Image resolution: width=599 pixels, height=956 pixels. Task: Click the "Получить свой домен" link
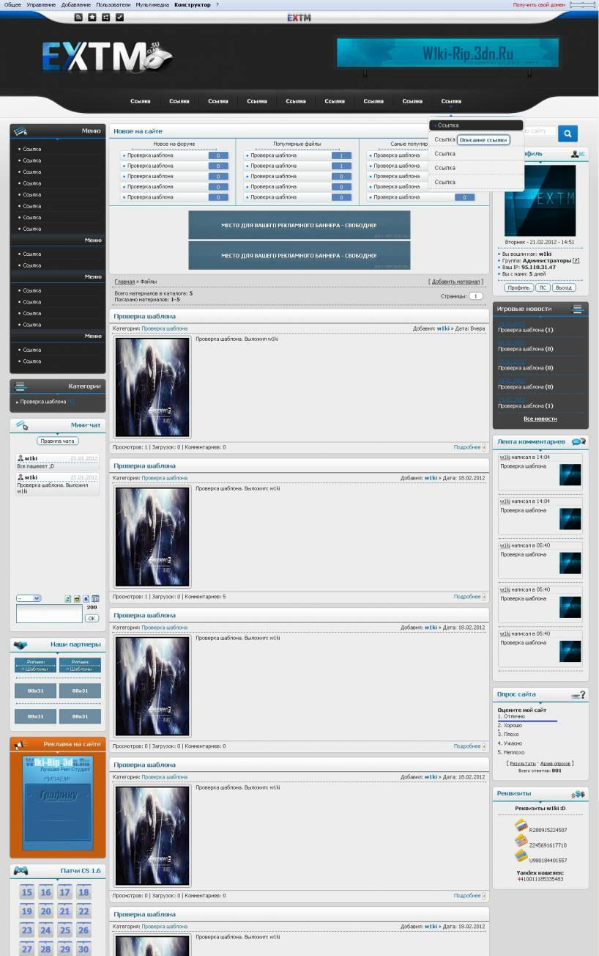[x=539, y=4]
